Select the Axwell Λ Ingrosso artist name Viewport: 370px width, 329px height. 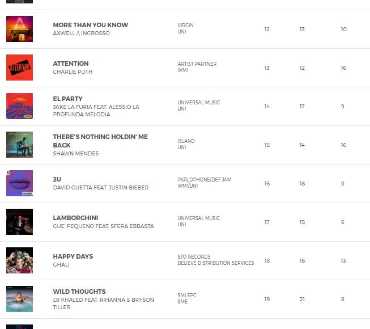point(82,33)
